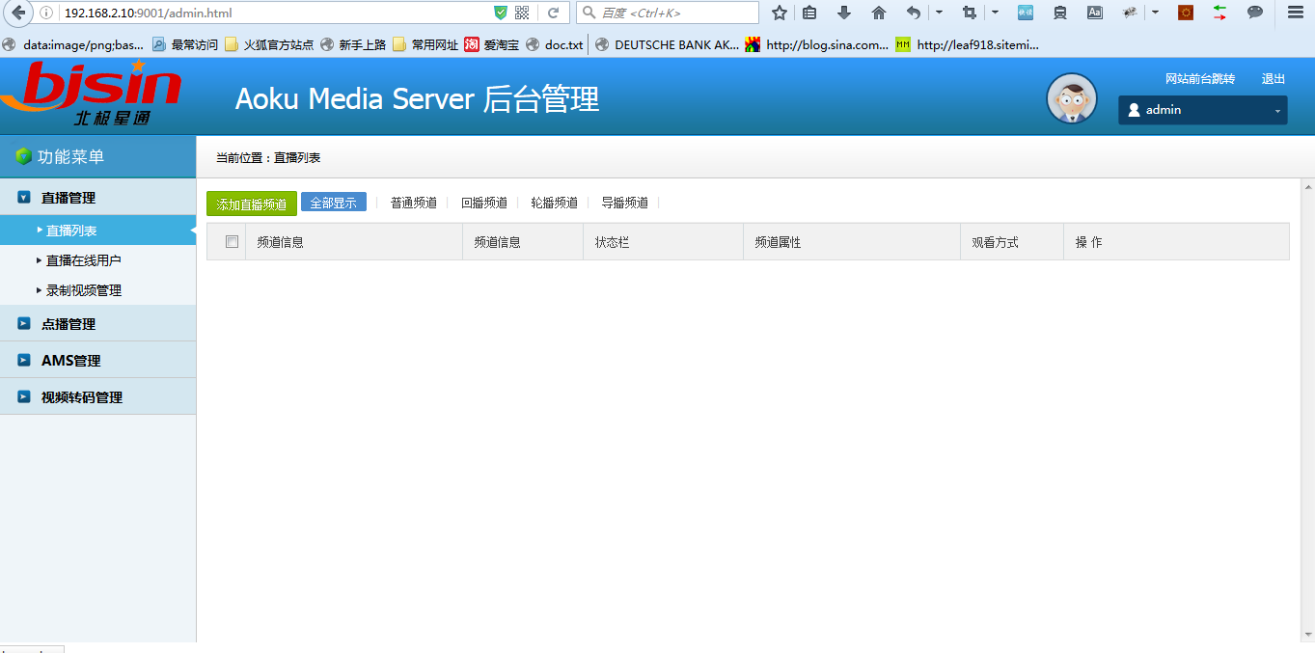Viewport: 1315px width, 653px height.
Task: Click the downloads arrow icon
Action: (x=844, y=14)
